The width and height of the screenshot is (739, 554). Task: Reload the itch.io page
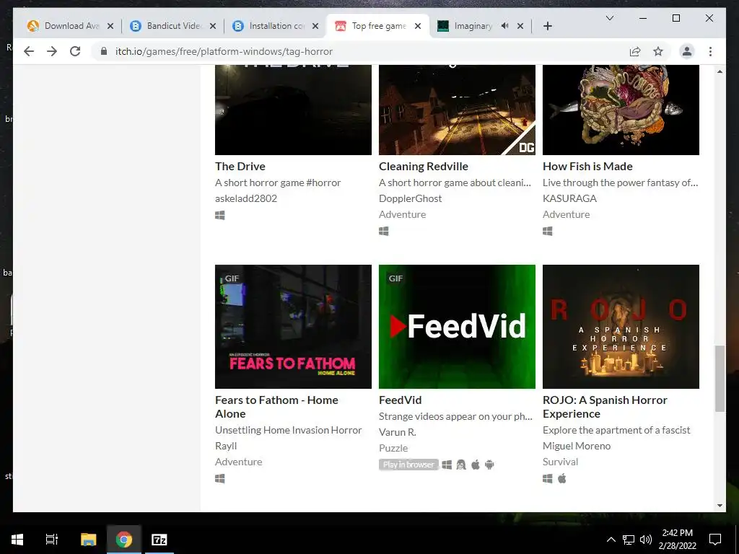coord(75,51)
